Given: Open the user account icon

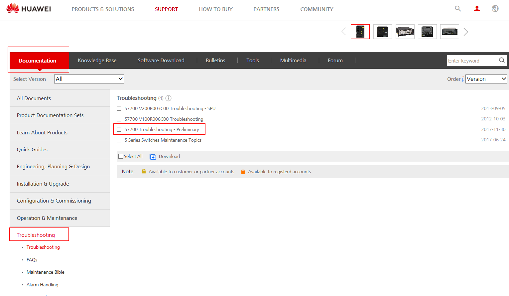Looking at the screenshot, I should [x=477, y=9].
